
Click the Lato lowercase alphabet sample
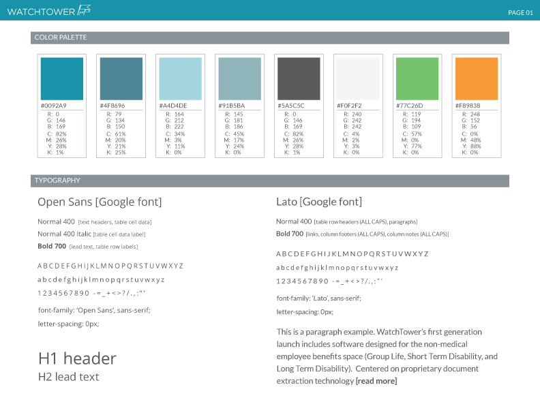tap(337, 268)
